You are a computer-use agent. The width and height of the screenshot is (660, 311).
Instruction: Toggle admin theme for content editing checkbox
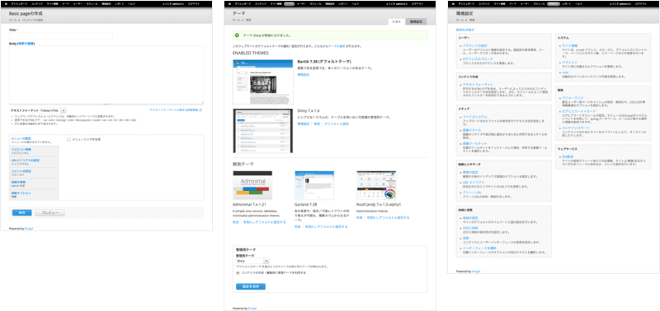tap(238, 272)
